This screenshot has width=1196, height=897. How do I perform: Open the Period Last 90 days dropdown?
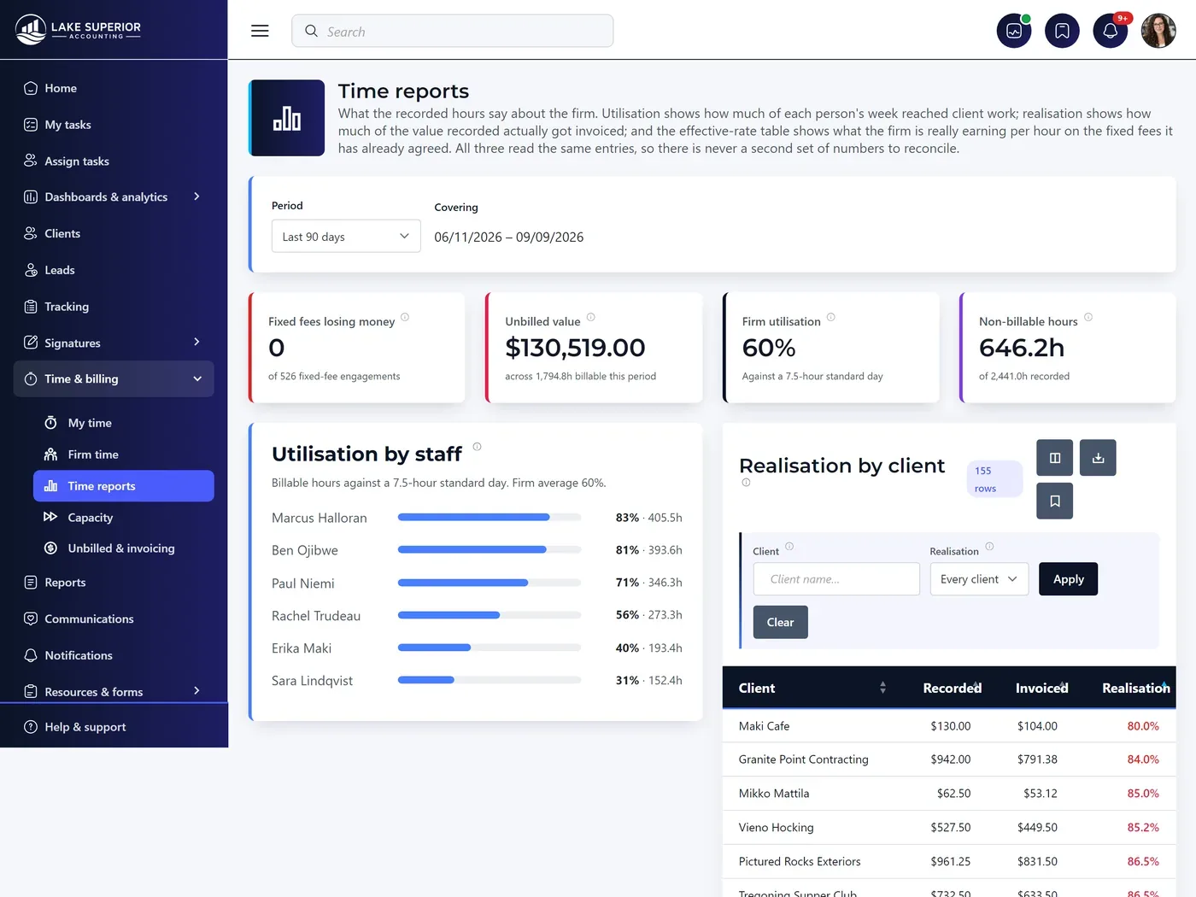pos(346,237)
